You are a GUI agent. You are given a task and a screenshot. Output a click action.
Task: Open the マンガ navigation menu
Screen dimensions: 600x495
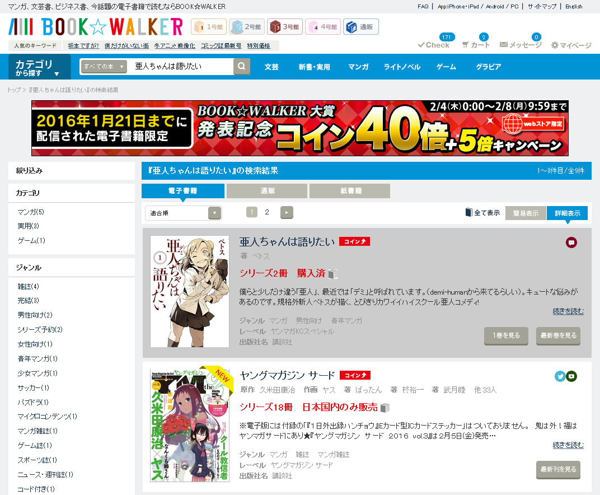(358, 67)
